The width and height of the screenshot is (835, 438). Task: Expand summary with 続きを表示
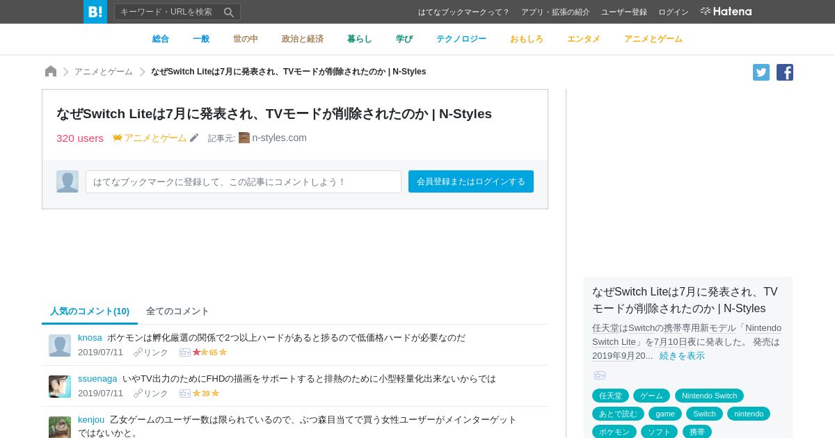pos(682,355)
